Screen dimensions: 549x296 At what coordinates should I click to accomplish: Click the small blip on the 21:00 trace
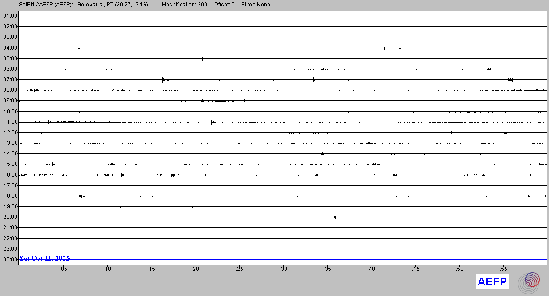tap(308, 227)
